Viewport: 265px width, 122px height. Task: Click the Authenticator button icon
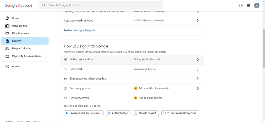109,113
